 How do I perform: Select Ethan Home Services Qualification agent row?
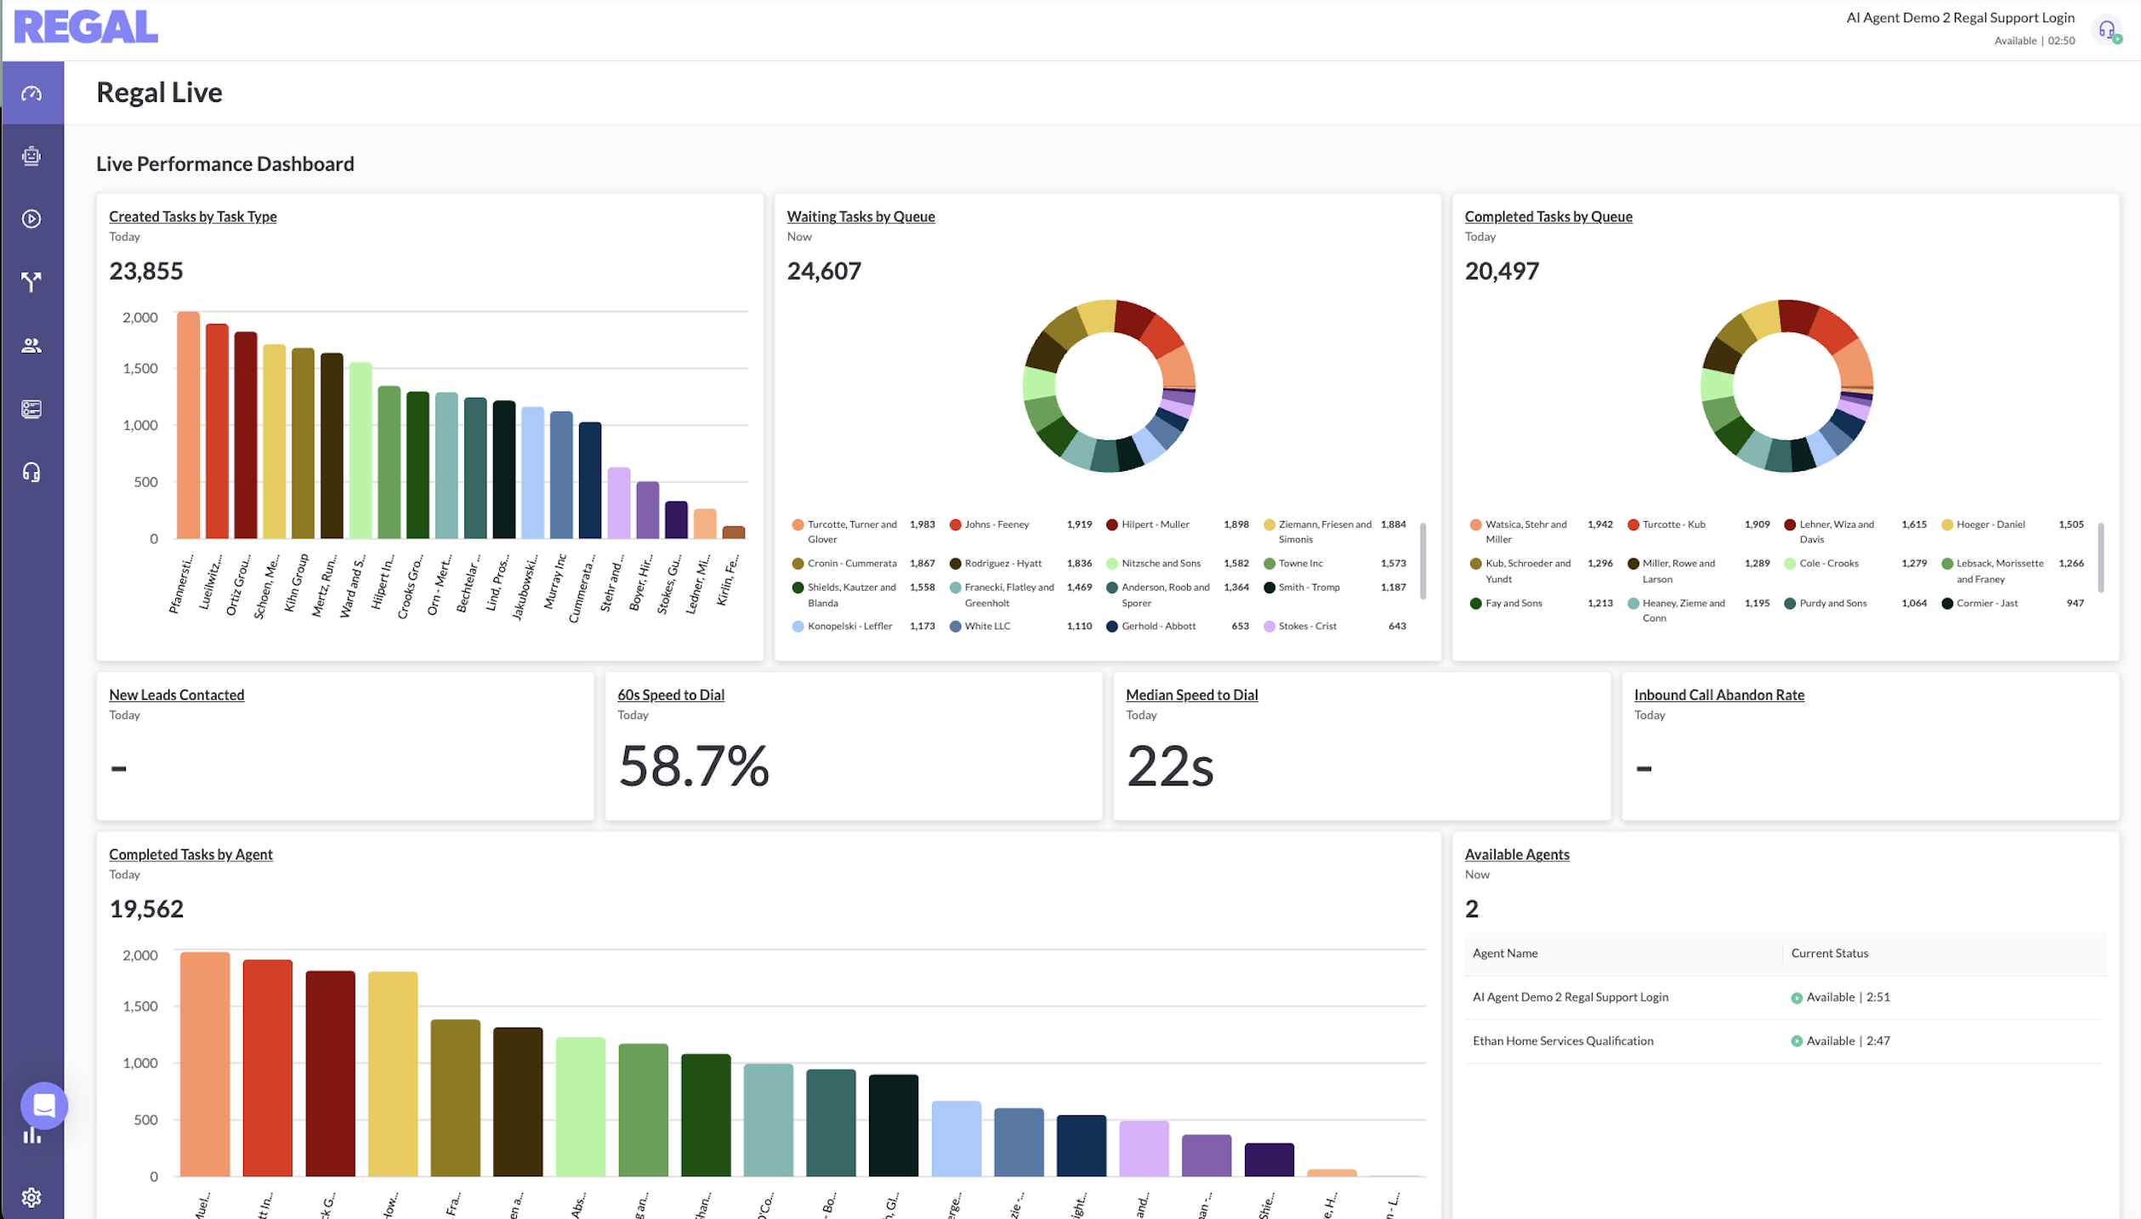tap(1563, 1040)
